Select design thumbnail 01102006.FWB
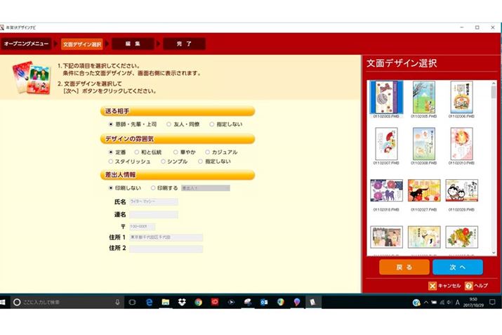 pos(461,98)
